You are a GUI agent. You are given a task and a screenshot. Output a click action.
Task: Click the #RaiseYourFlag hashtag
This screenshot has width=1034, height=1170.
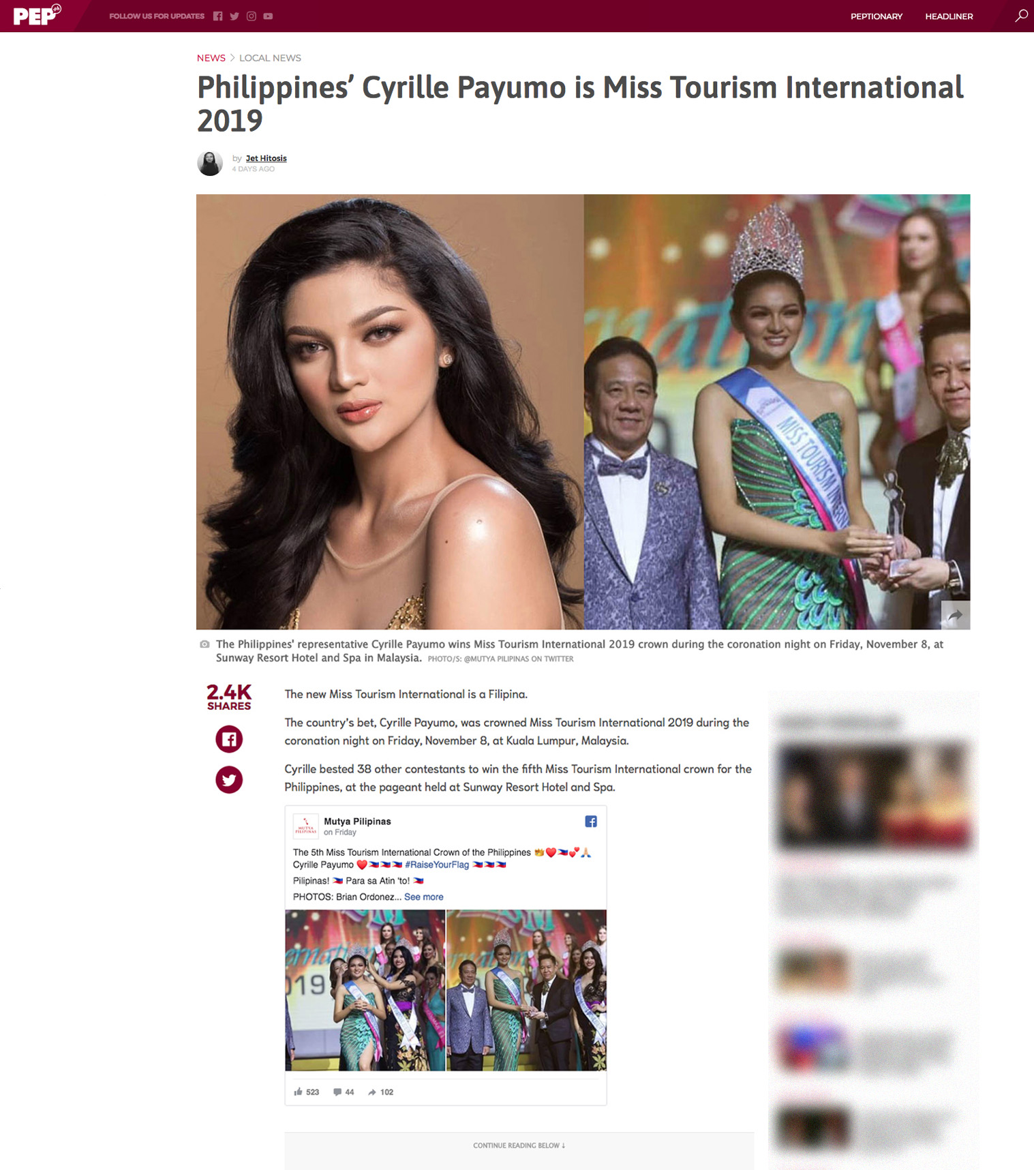coord(437,865)
